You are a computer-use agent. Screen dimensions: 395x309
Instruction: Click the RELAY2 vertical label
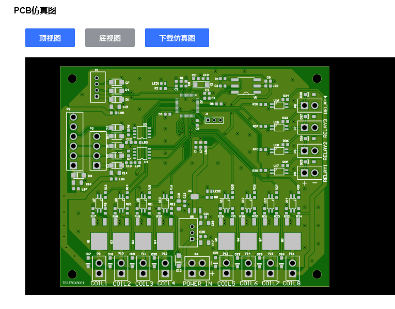325,151
